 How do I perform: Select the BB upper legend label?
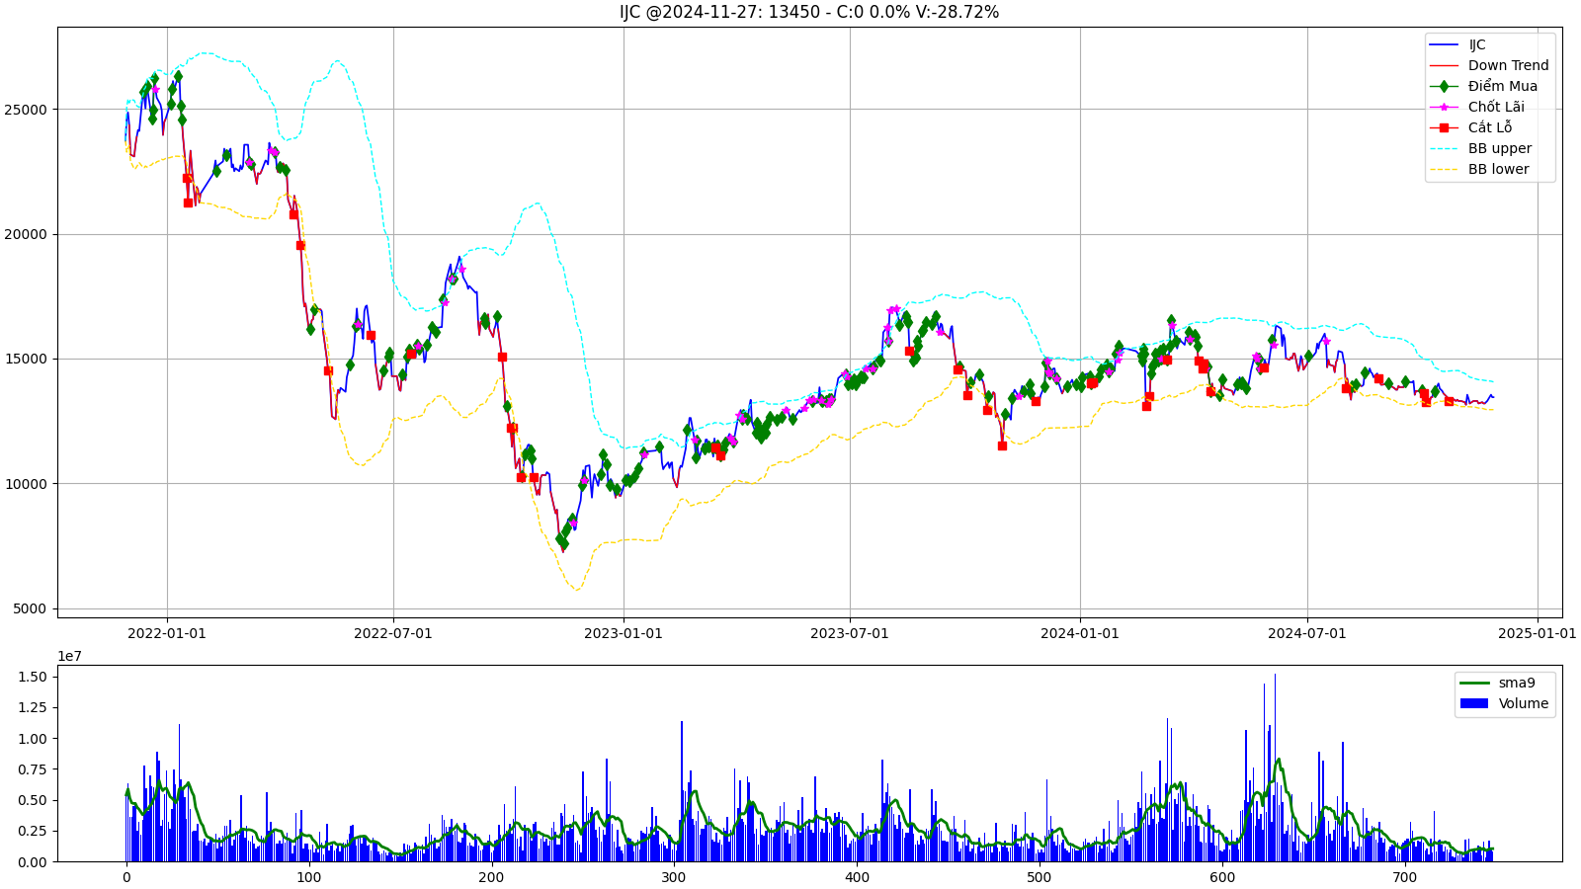pyautogui.click(x=1499, y=148)
